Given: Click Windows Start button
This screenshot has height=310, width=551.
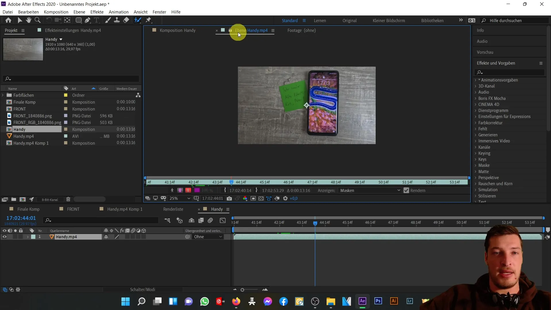Looking at the screenshot, I should click(125, 301).
